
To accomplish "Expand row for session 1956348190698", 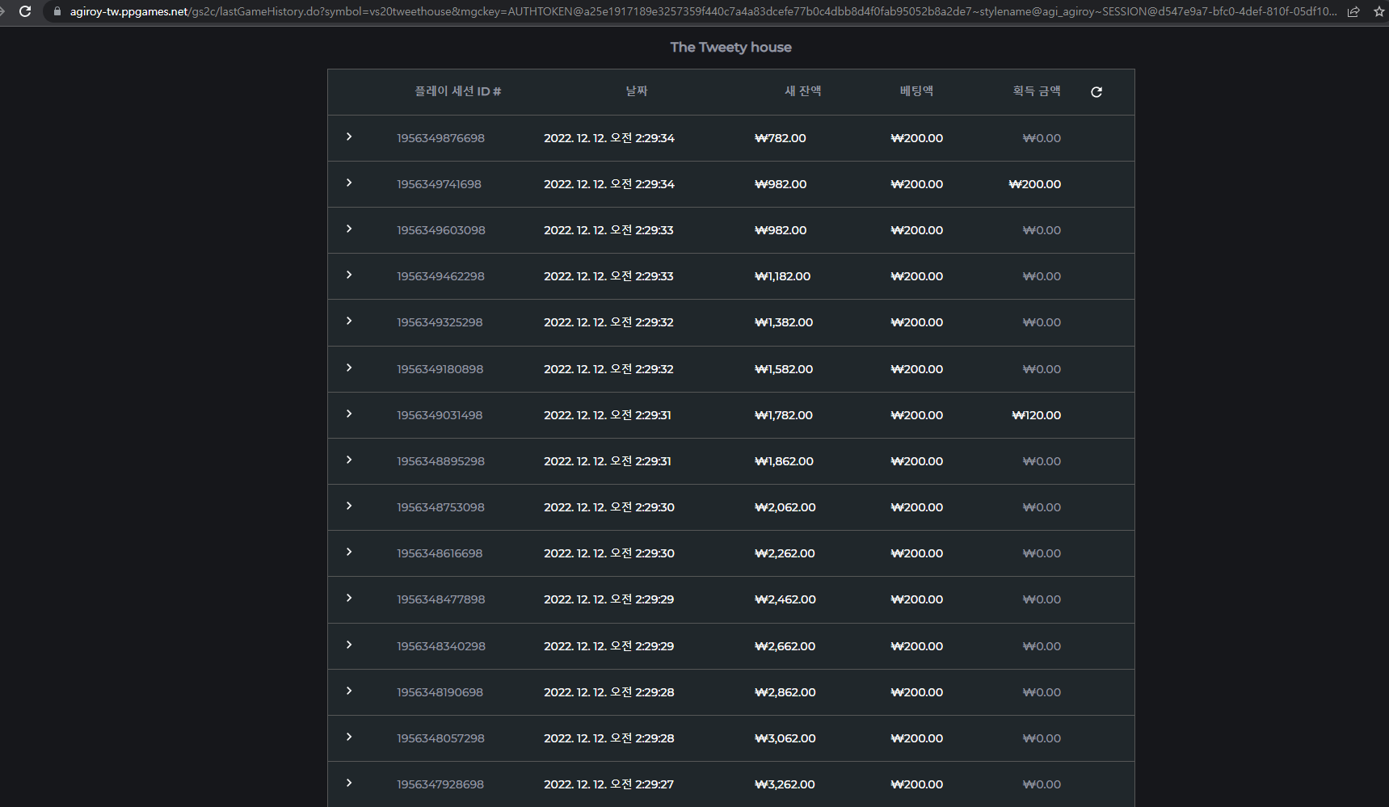I will click(349, 691).
